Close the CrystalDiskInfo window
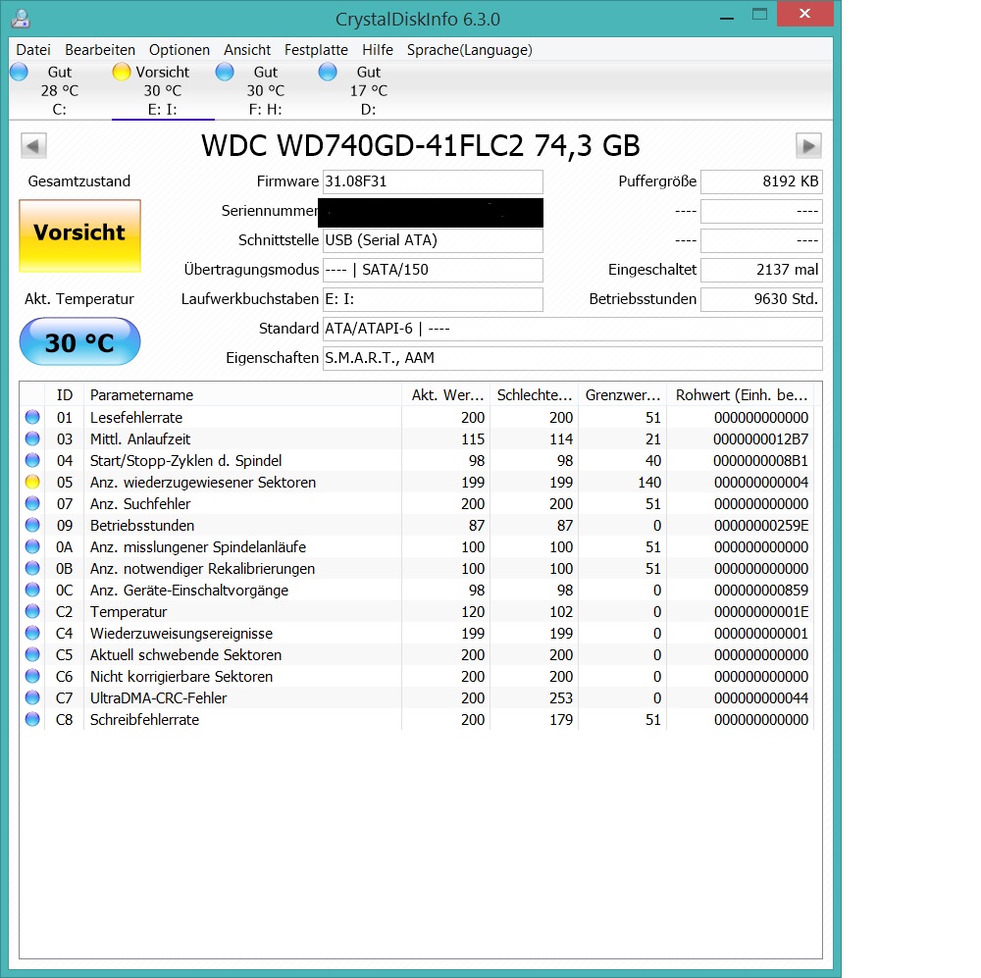This screenshot has width=981, height=978. tap(805, 14)
